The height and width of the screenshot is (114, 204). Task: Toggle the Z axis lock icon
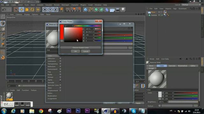click(55, 9)
